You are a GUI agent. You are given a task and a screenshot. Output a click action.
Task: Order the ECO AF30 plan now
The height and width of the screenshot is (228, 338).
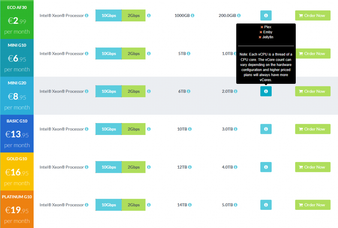point(313,16)
